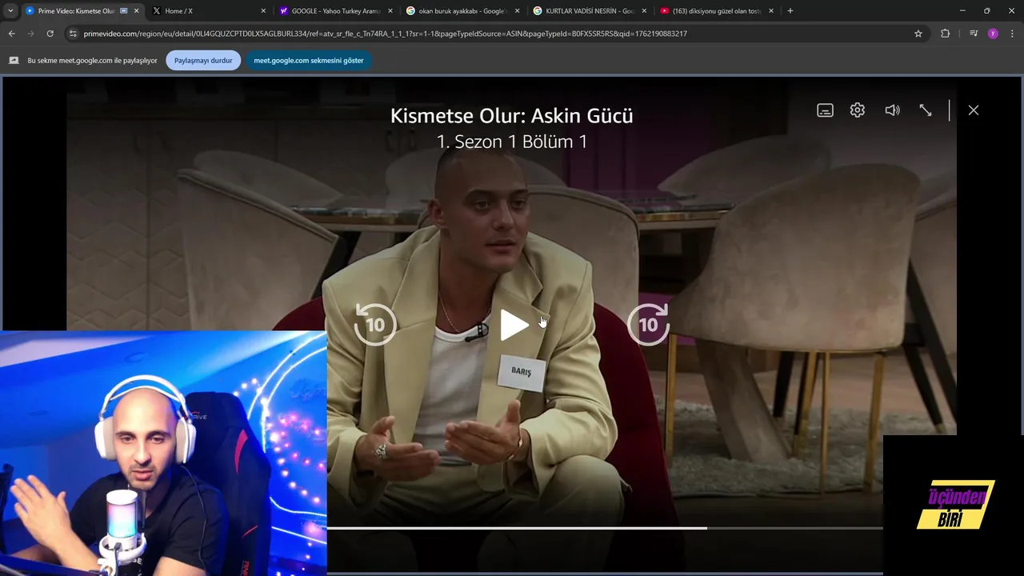Rewind 10 seconds in the video

tap(375, 324)
